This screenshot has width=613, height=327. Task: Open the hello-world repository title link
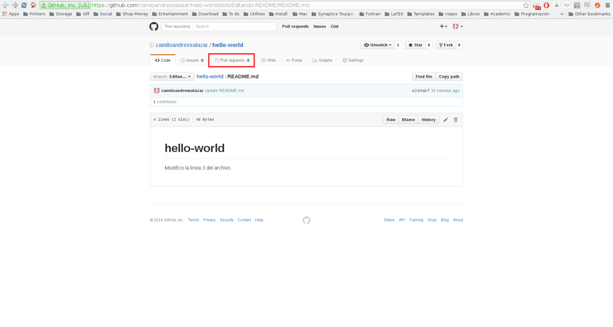(227, 45)
